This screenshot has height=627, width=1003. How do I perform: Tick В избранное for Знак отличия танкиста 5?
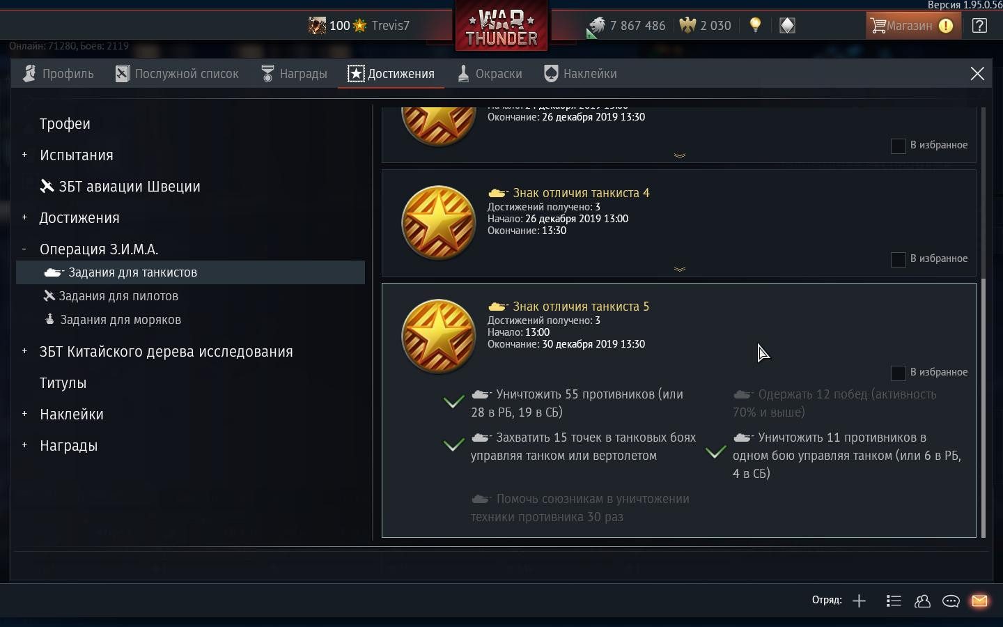[x=899, y=373]
